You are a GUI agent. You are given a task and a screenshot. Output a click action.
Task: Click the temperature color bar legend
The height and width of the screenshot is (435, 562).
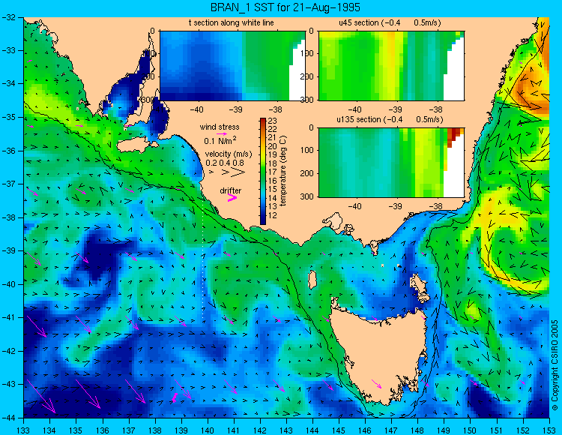click(x=263, y=172)
